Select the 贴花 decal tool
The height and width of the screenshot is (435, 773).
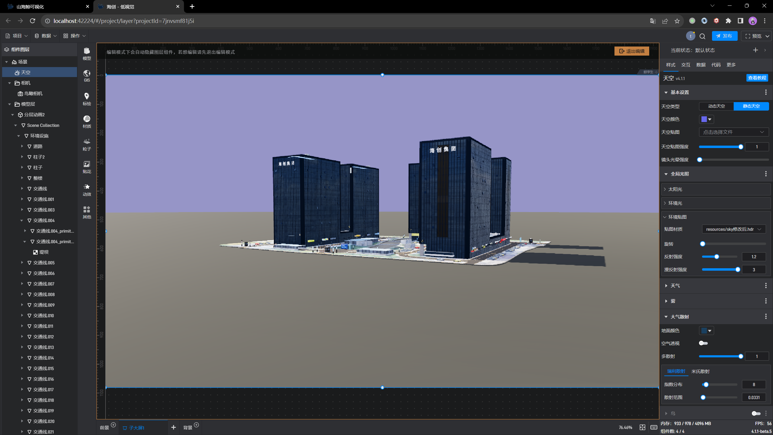(87, 167)
